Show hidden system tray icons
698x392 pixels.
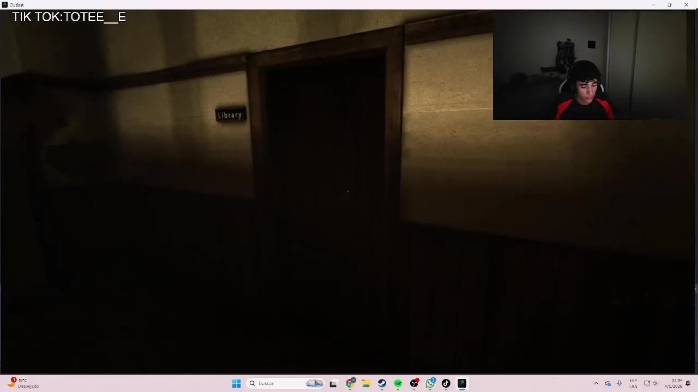[x=596, y=383]
